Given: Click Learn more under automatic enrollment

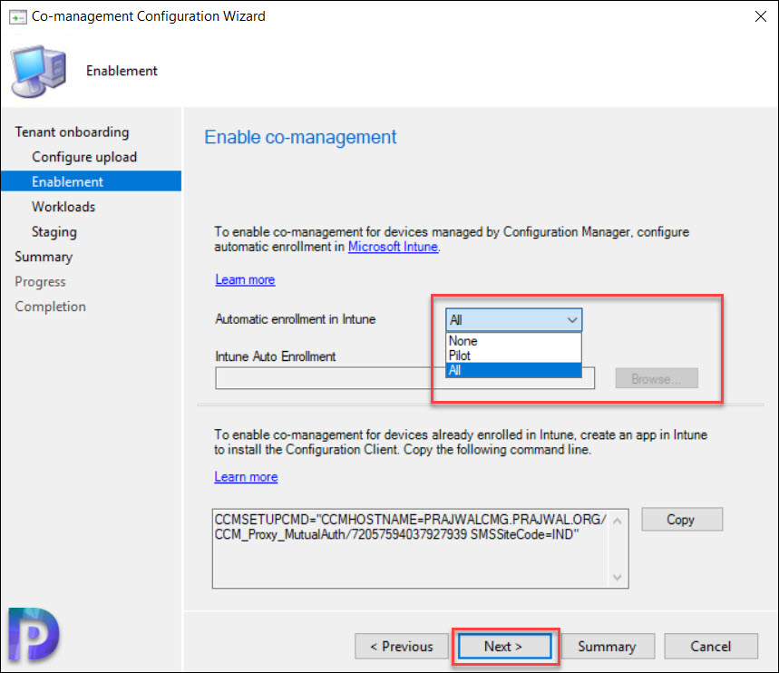Looking at the screenshot, I should click(245, 280).
